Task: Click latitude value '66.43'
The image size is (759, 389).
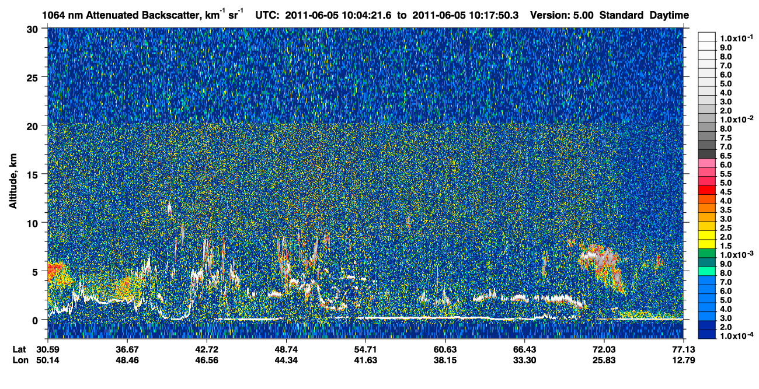Action: point(524,349)
